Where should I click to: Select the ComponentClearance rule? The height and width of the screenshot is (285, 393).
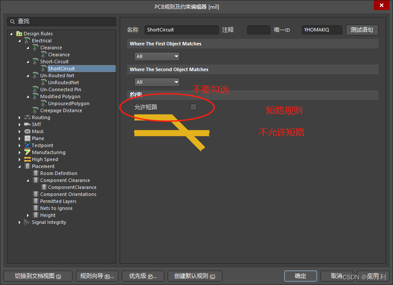(72, 187)
